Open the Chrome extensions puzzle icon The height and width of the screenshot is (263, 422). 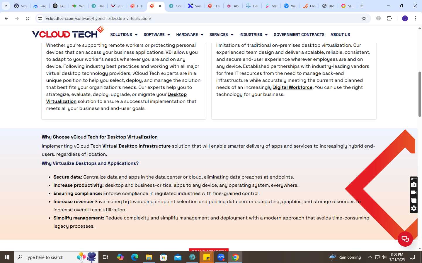[x=389, y=18]
